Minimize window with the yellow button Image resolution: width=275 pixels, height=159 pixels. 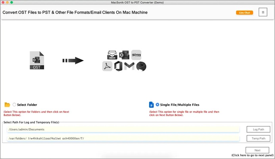(x=7, y=2)
